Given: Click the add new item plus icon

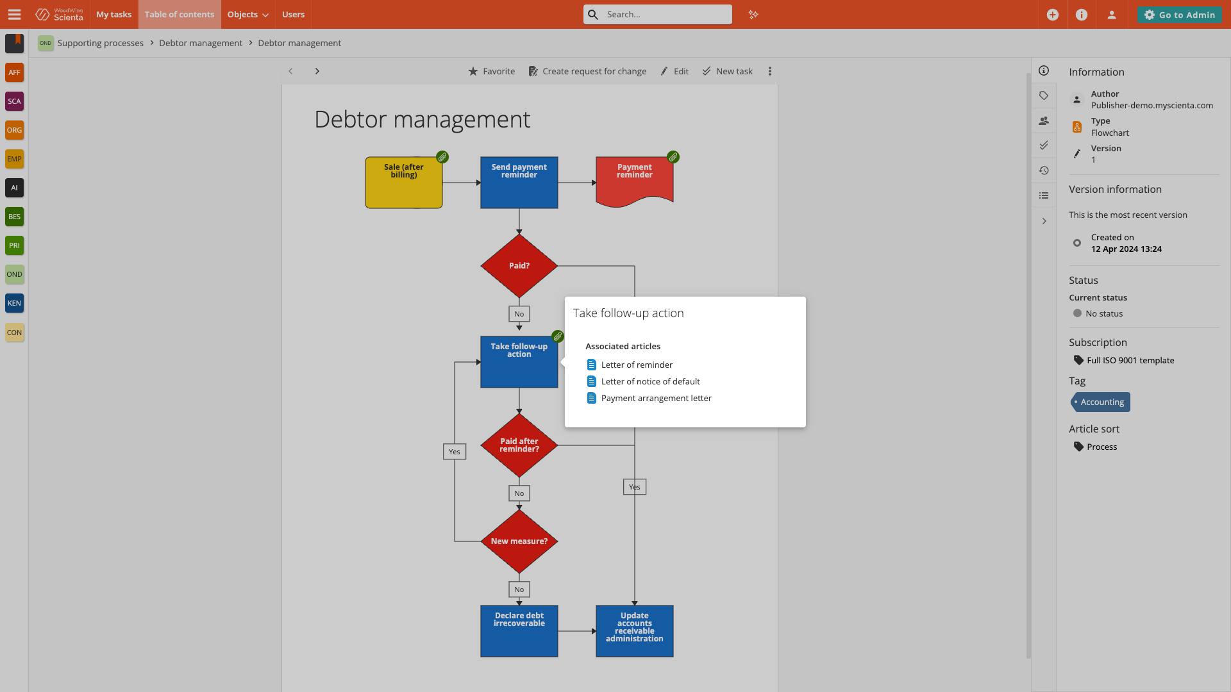Looking at the screenshot, I should [1052, 15].
